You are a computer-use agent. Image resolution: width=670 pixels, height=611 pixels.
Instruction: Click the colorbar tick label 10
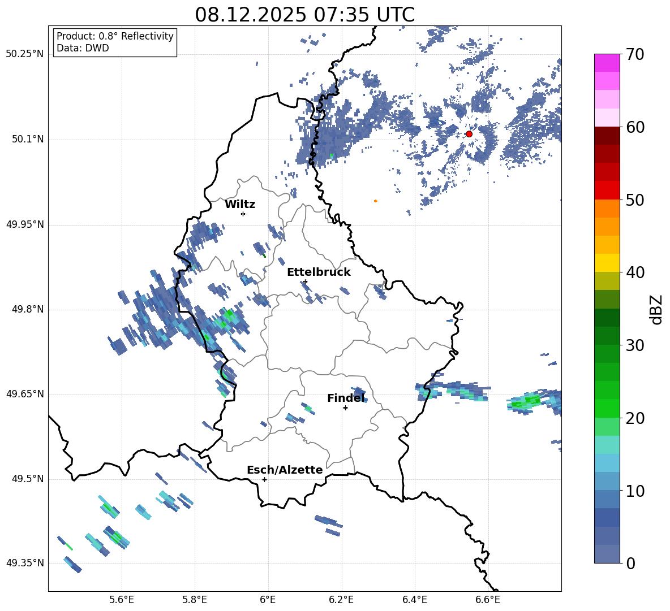635,491
